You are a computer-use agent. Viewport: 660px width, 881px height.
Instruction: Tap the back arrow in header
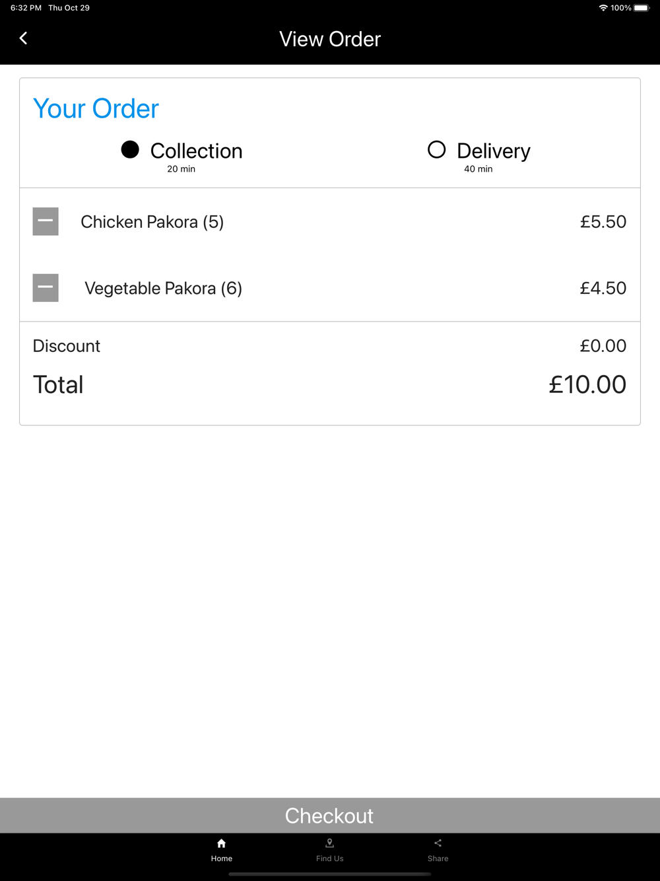tap(24, 38)
